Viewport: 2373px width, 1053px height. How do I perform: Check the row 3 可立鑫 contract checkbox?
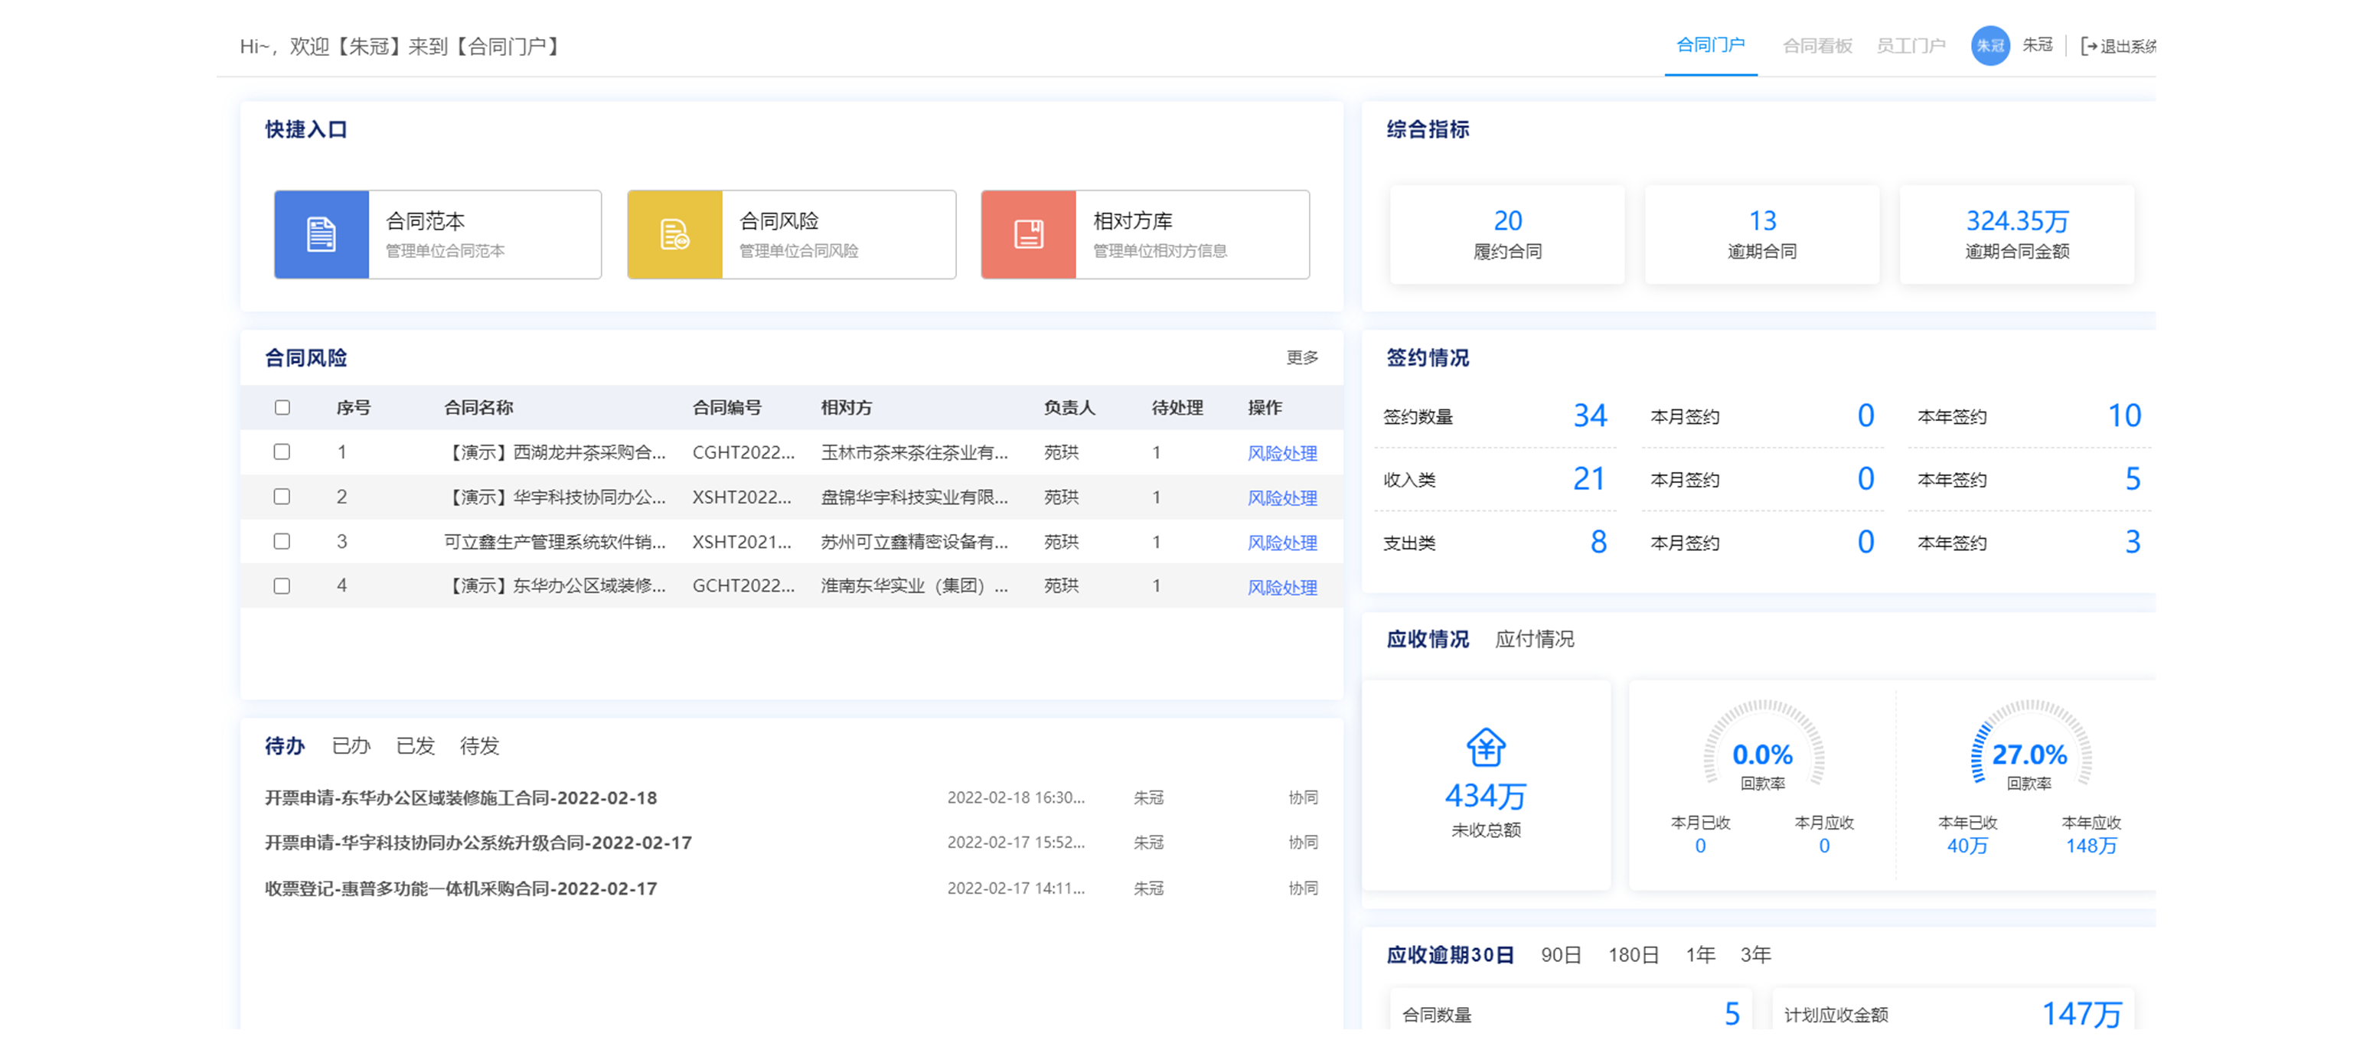[282, 541]
